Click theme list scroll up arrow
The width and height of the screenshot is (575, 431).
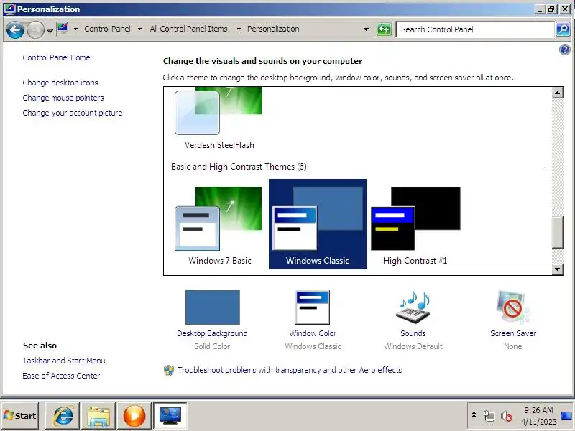[x=558, y=93]
